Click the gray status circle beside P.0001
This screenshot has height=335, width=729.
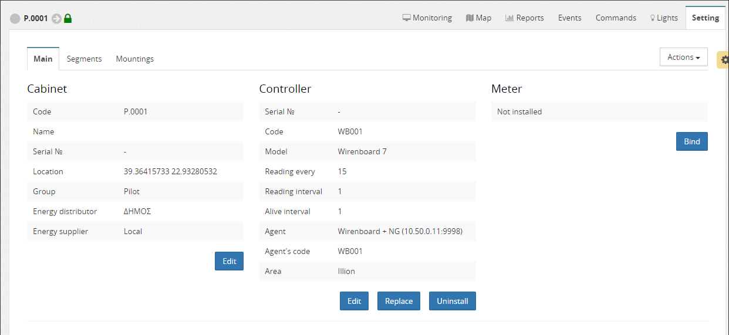point(15,19)
